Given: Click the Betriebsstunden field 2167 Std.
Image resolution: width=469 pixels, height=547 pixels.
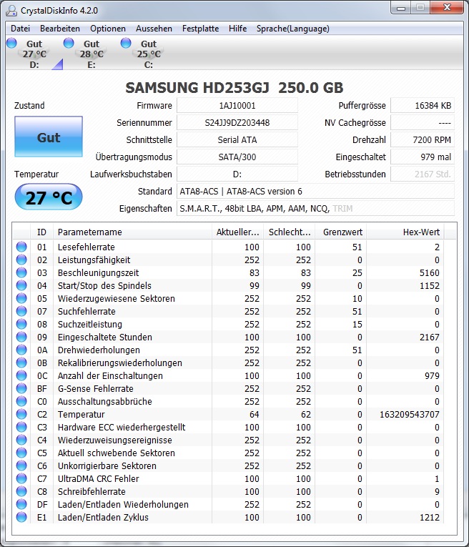Looking at the screenshot, I should tap(423, 174).
